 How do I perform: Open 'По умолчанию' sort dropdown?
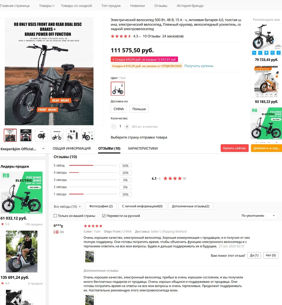coord(258,215)
